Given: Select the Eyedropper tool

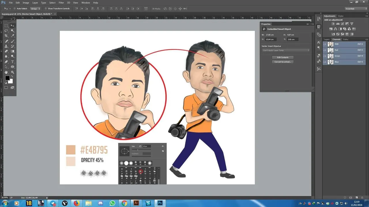Looking at the screenshot, I should click(13, 36).
